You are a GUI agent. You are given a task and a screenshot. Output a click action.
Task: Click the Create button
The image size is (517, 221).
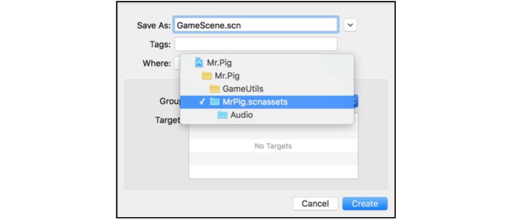pos(365,204)
